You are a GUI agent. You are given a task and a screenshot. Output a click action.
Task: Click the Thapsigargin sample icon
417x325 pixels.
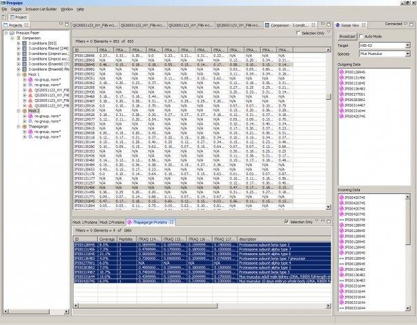pos(24,126)
